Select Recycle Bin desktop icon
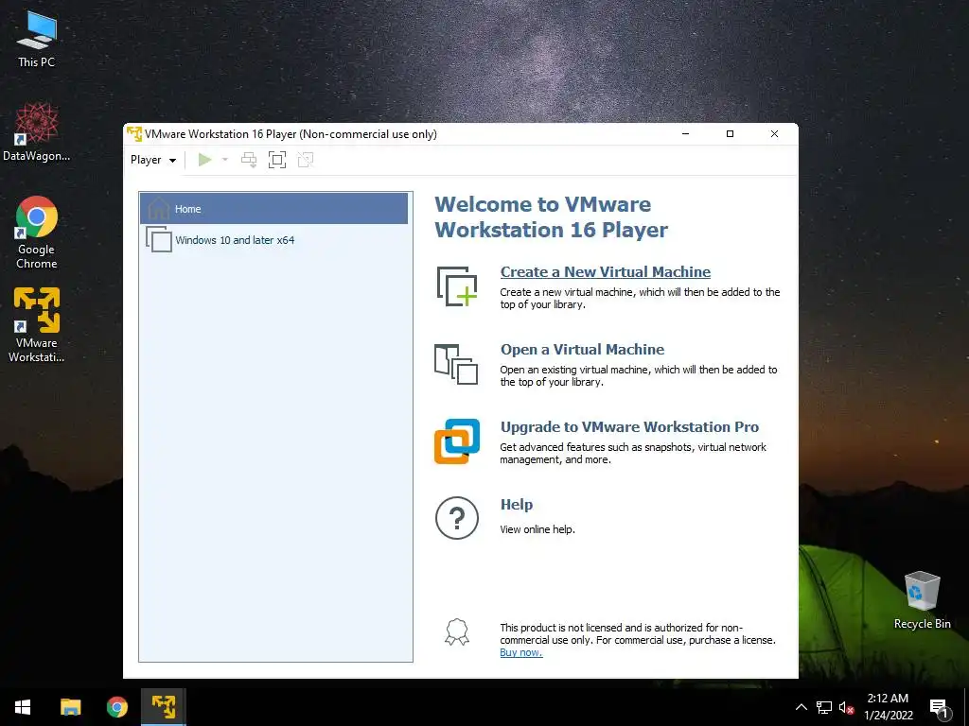 coord(922,600)
